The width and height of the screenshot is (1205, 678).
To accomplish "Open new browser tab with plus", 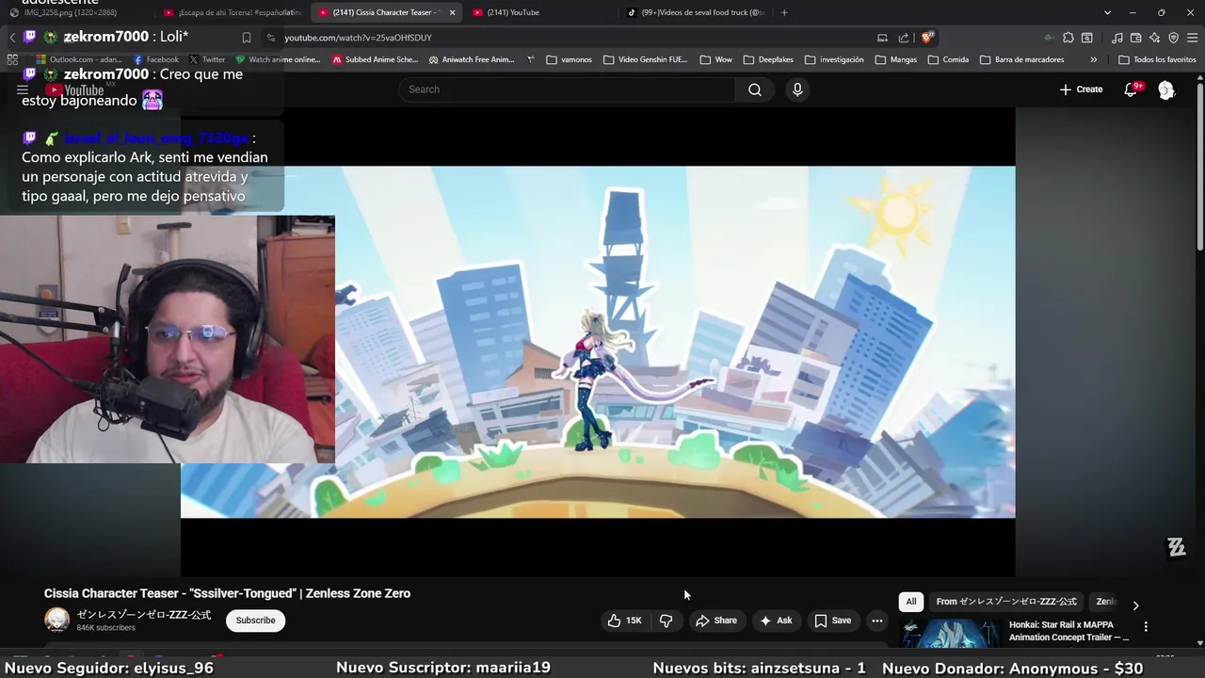I will [x=784, y=12].
